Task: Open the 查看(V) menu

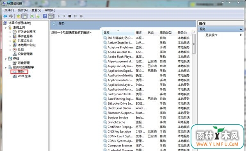Action: (36, 10)
